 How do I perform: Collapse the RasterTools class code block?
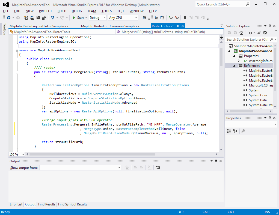coord(17,59)
